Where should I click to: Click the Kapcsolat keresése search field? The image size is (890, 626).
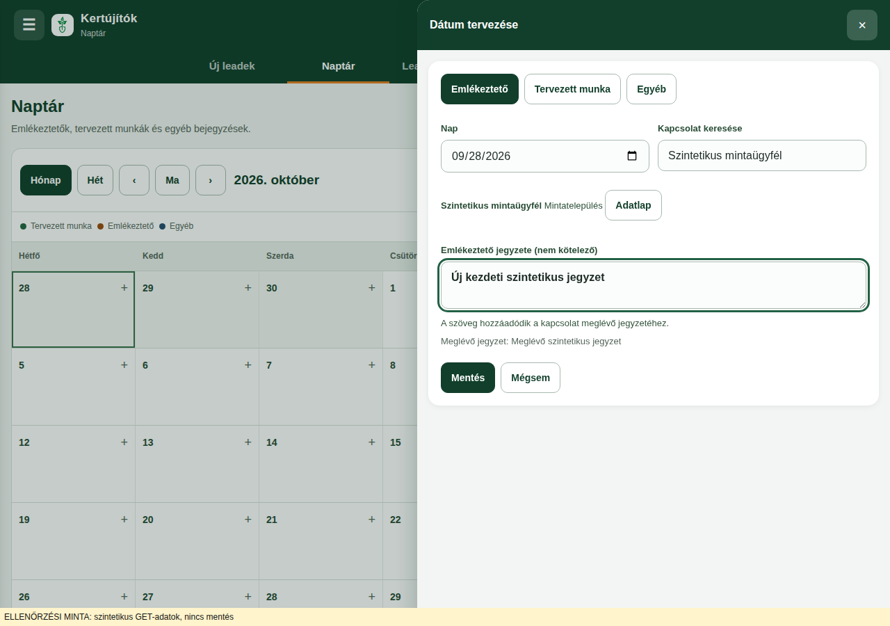coord(762,156)
